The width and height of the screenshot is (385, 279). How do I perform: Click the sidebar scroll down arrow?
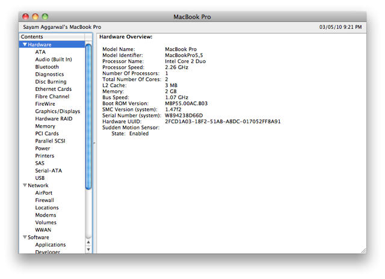point(88,249)
